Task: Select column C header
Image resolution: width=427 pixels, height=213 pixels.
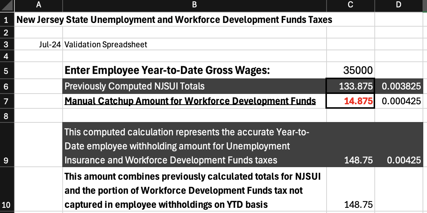Action: tap(350, 6)
